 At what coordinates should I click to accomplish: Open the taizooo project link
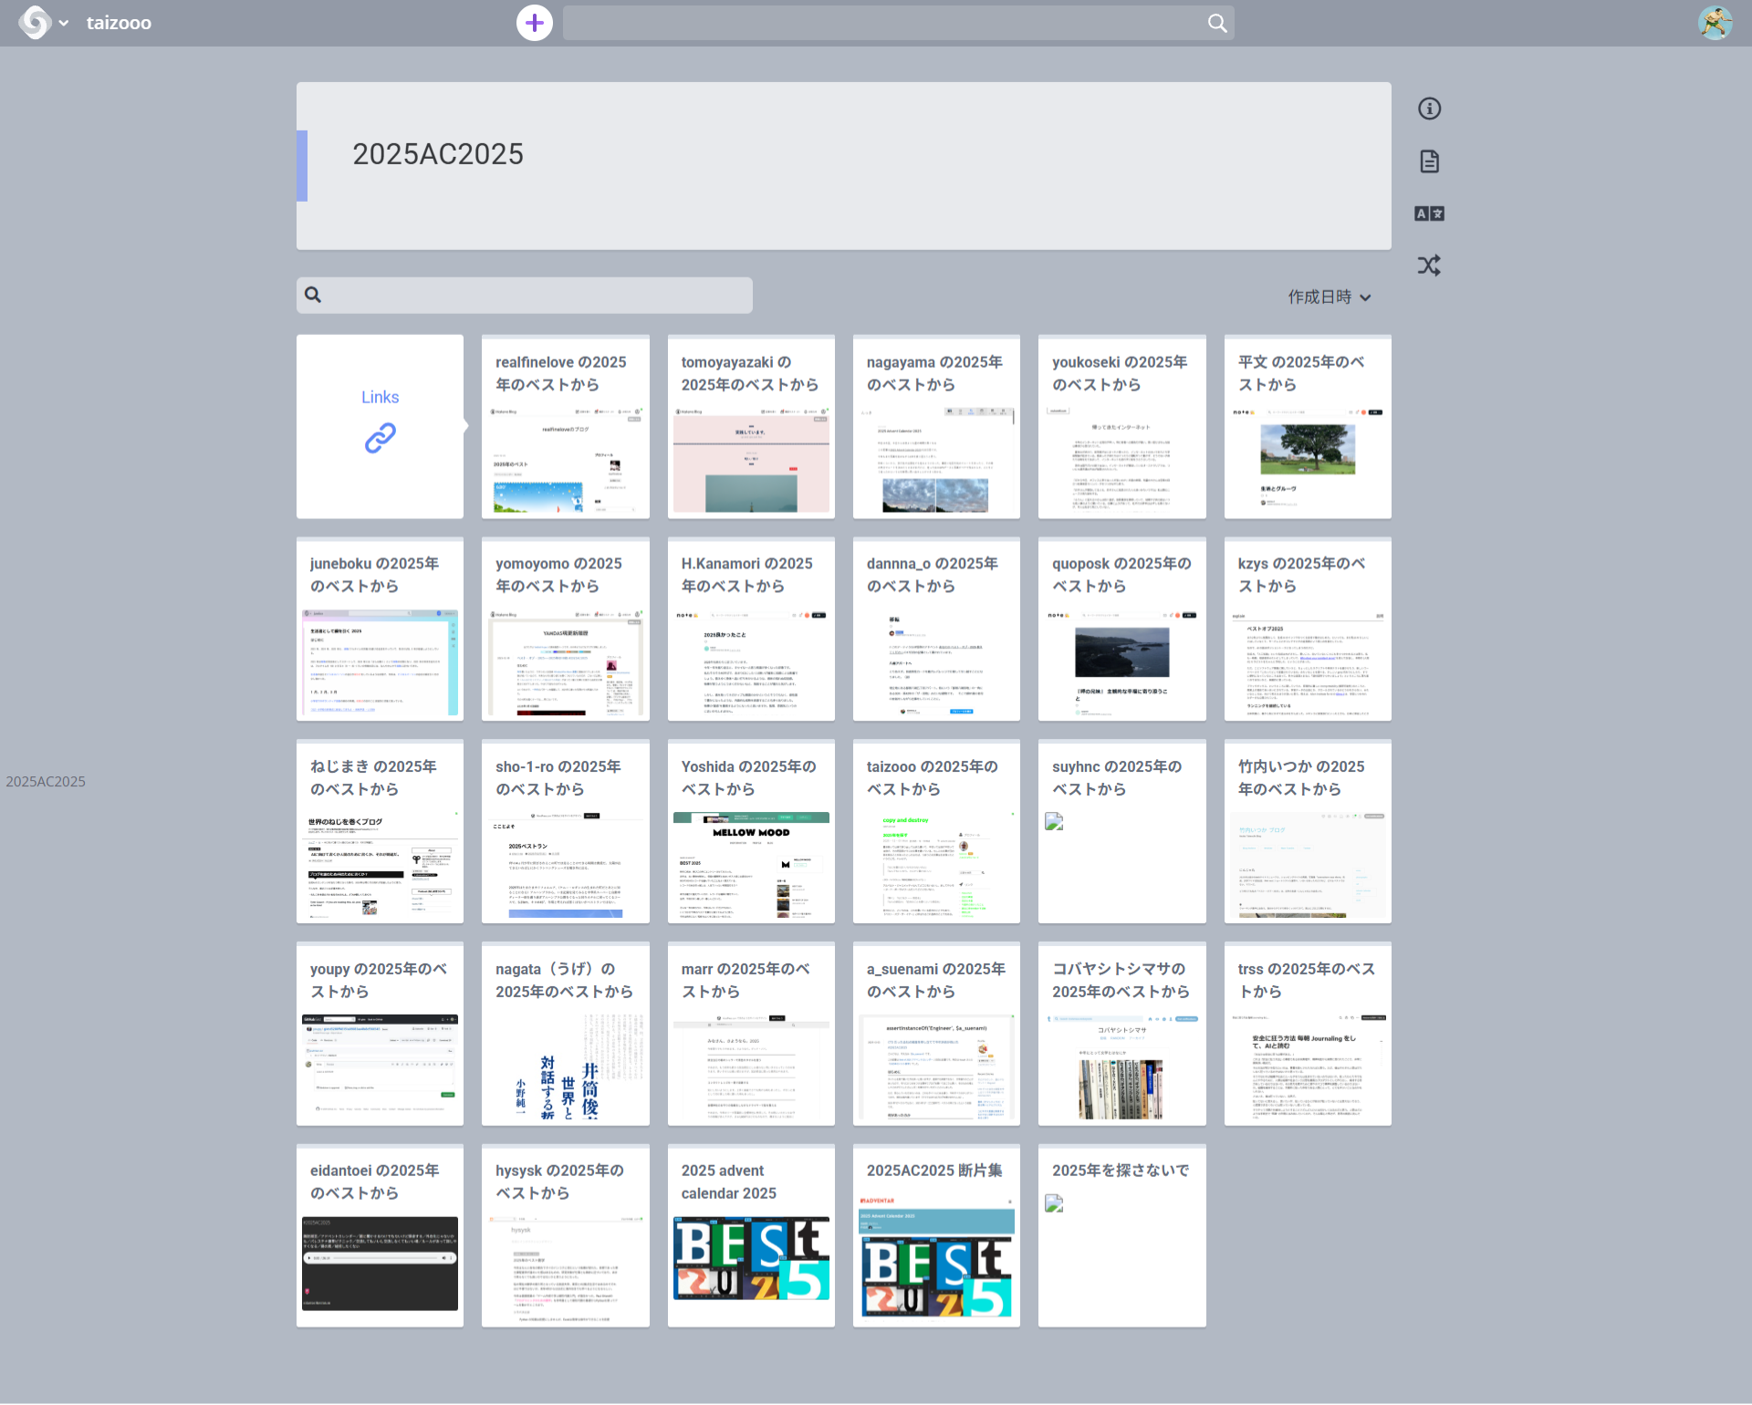pos(119,23)
